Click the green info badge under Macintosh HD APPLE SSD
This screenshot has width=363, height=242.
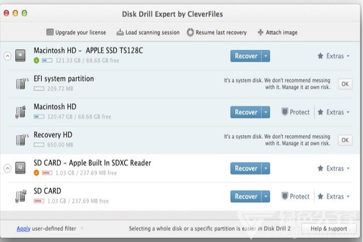36,61
